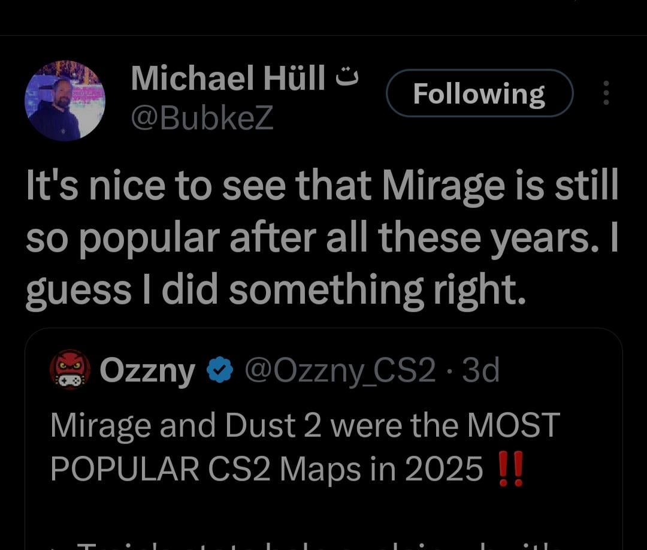Click "POPULAR CS2 Maps in 2025" text
The width and height of the screenshot is (647, 550).
point(266,469)
